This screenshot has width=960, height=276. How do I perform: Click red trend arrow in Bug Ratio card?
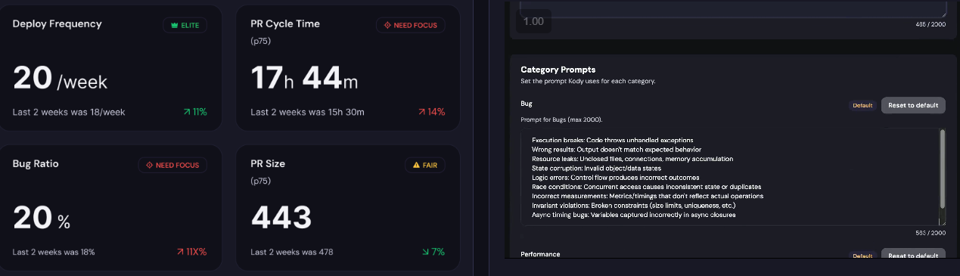(x=180, y=252)
